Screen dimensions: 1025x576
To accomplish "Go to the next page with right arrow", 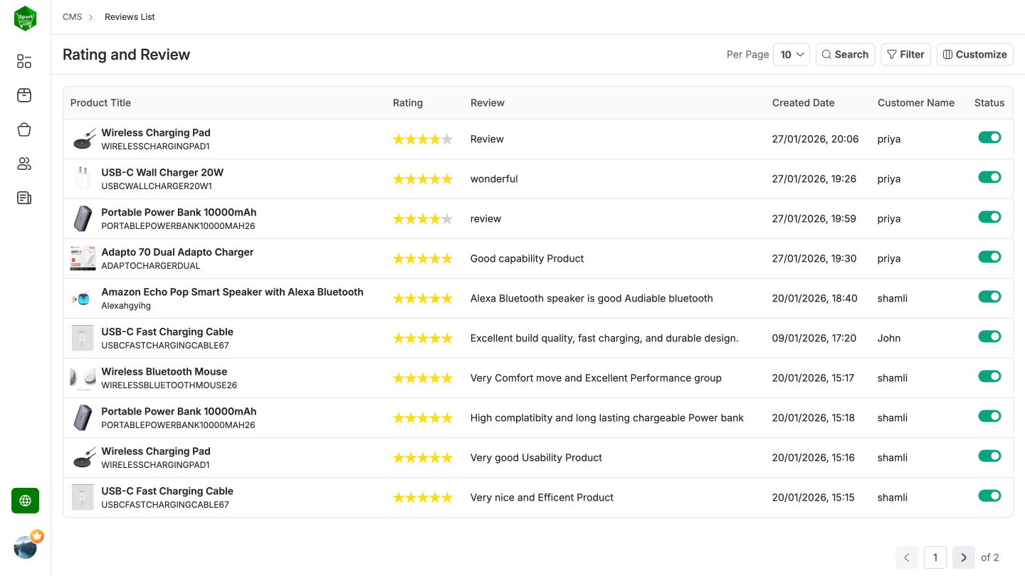I will (963, 558).
